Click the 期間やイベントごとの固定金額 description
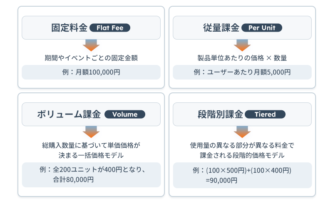 tap(91, 58)
